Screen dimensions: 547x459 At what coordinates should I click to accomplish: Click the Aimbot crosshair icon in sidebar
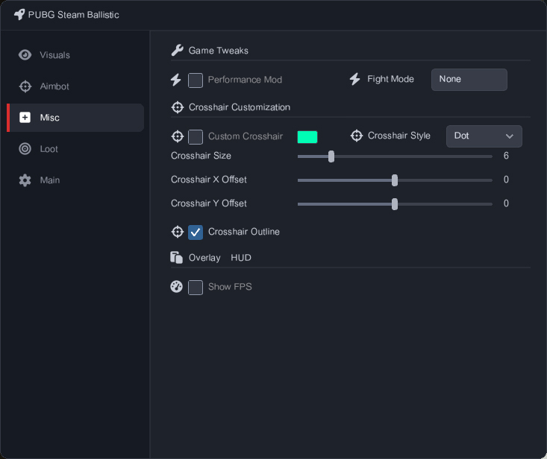[25, 86]
